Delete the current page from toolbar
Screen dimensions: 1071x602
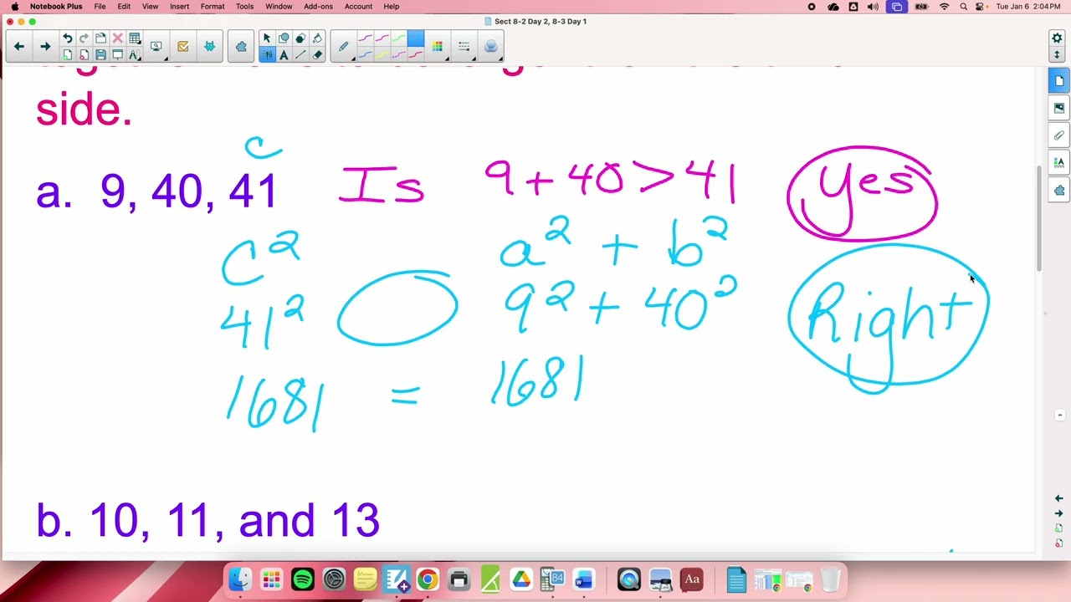pos(84,54)
